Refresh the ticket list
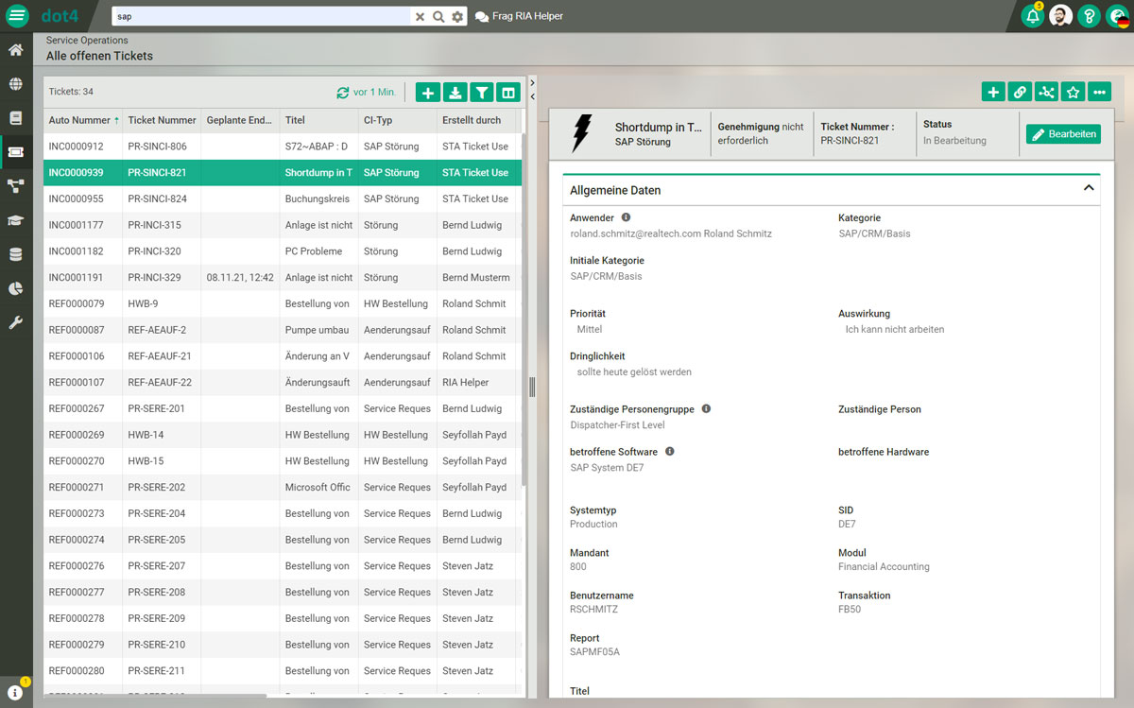 pyautogui.click(x=342, y=92)
